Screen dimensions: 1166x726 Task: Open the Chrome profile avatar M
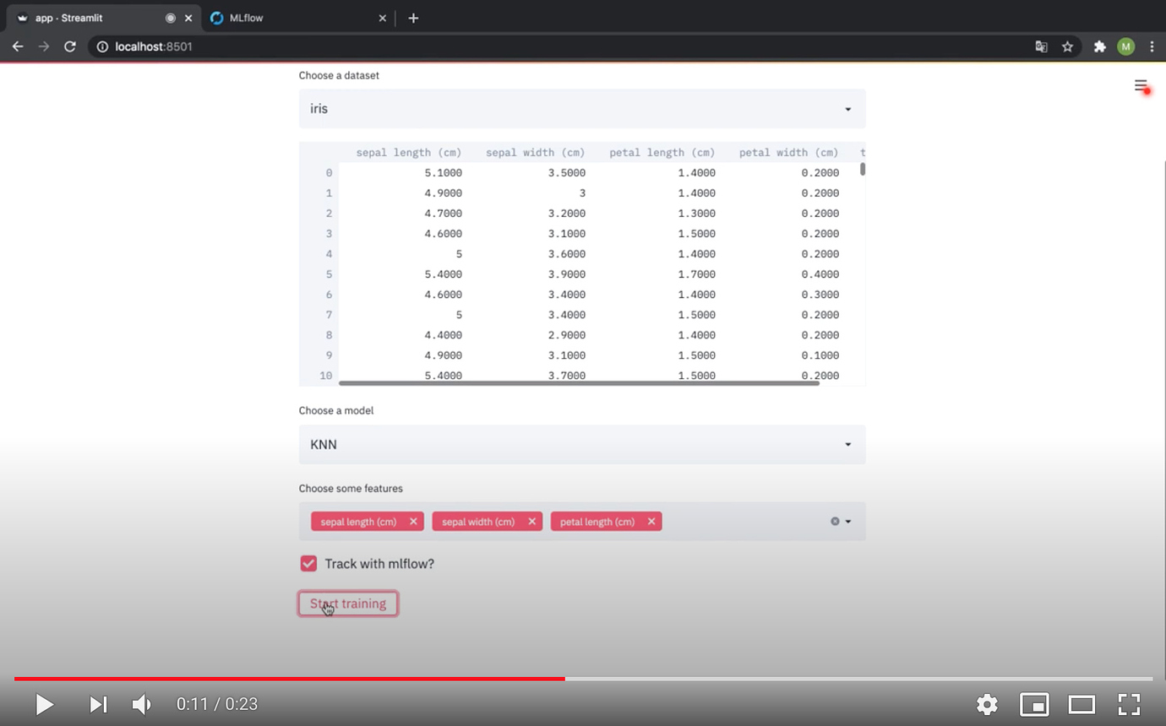(x=1125, y=46)
